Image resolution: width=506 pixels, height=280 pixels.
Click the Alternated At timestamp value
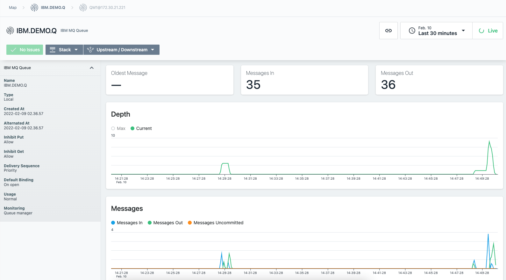coord(24,128)
